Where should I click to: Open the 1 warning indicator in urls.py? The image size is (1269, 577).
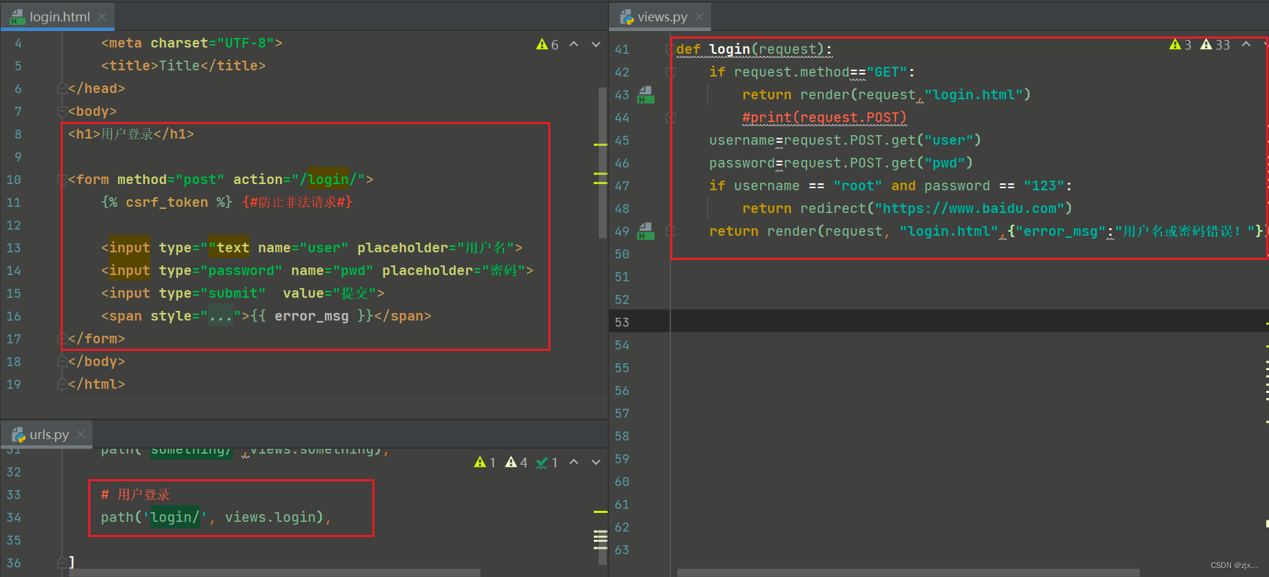485,463
